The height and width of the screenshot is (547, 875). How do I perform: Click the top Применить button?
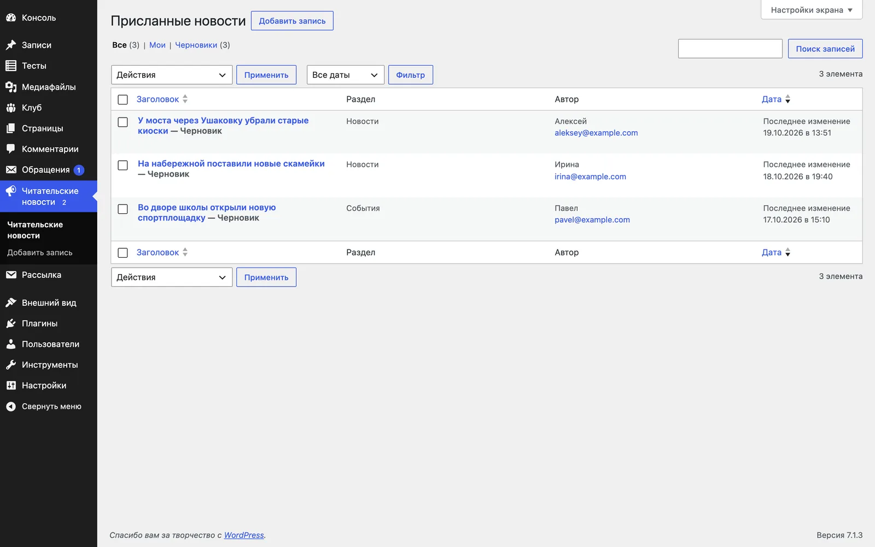click(266, 75)
